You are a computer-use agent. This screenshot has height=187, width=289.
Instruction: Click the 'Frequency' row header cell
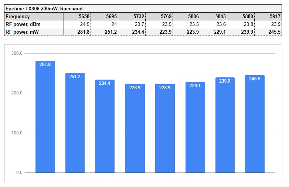34,16
